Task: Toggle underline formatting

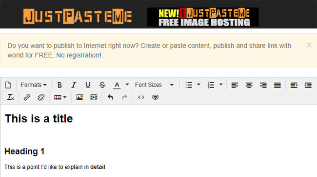Action: point(88,85)
